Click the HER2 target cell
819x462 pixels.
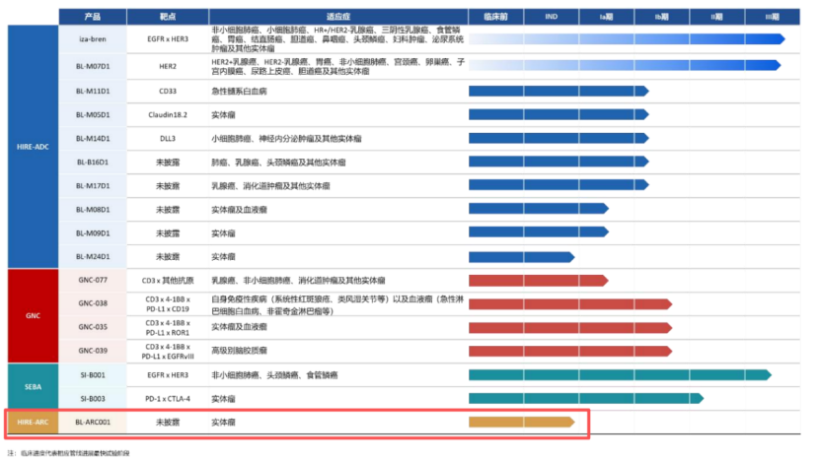[x=168, y=66]
